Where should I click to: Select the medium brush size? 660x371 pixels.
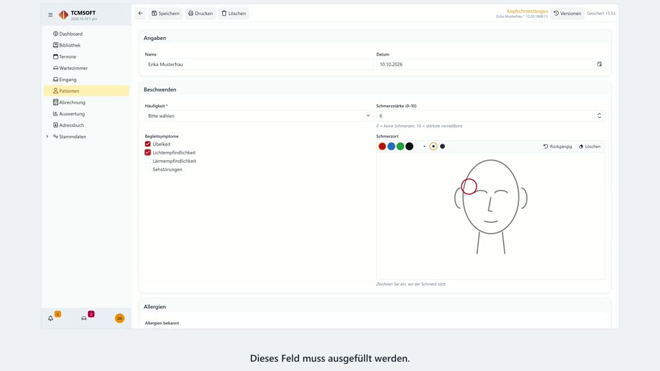433,146
